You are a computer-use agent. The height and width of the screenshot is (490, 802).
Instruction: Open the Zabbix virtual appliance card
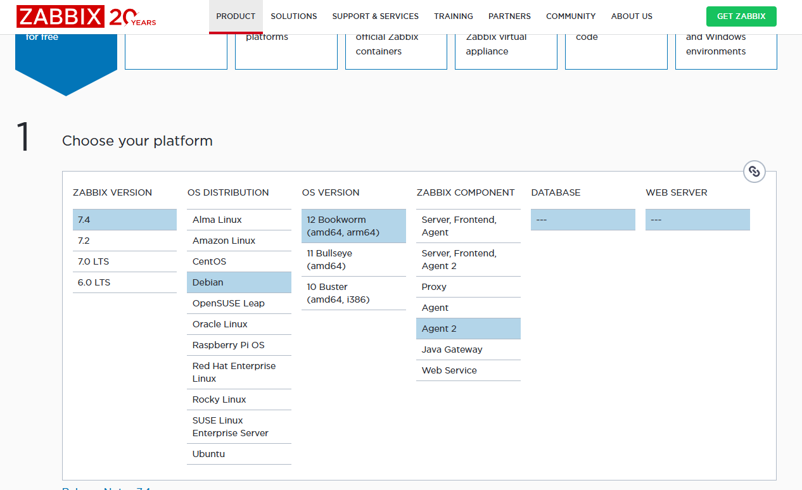tap(506, 51)
